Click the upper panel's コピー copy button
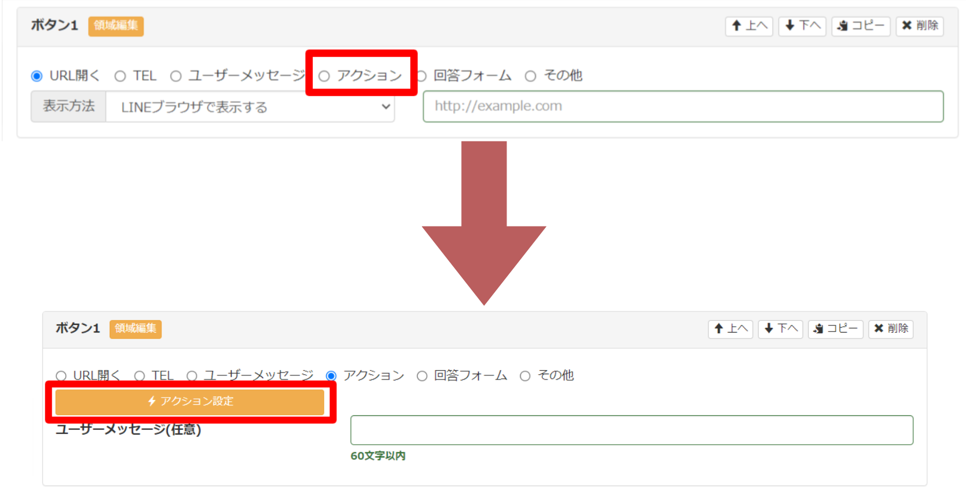 tap(860, 26)
